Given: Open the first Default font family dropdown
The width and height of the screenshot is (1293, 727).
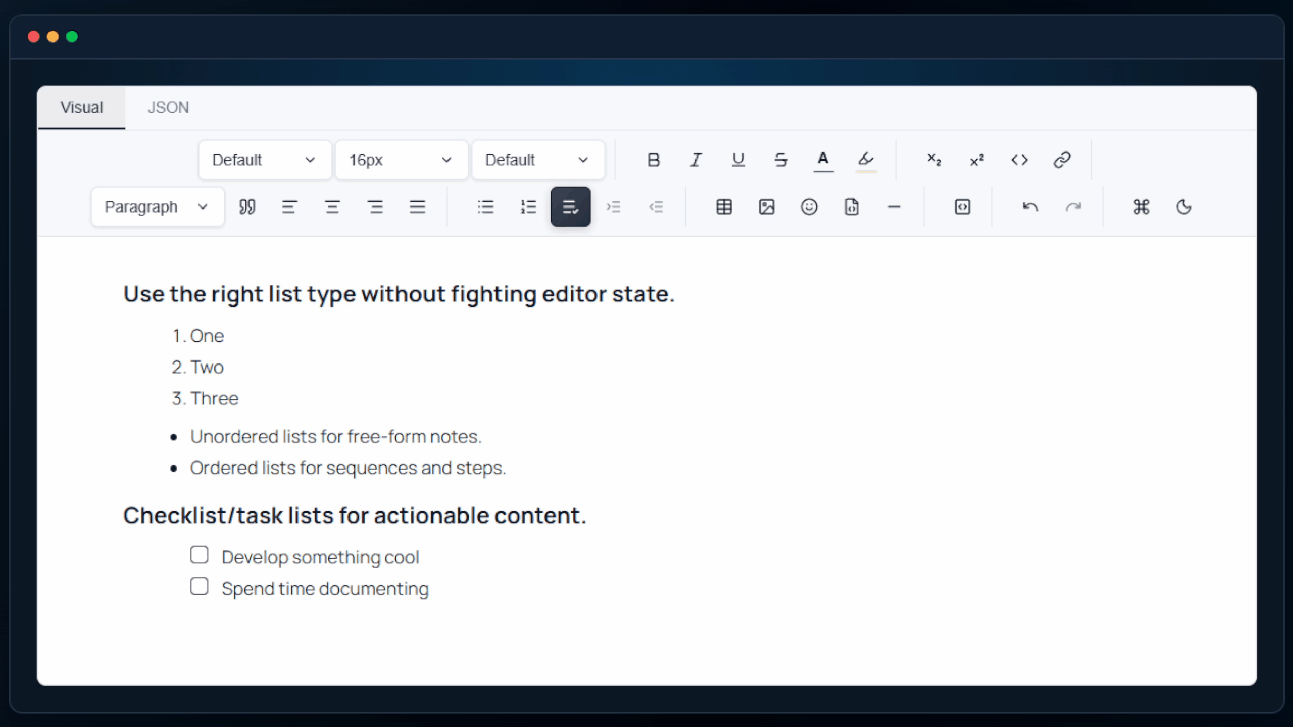Looking at the screenshot, I should click(264, 160).
